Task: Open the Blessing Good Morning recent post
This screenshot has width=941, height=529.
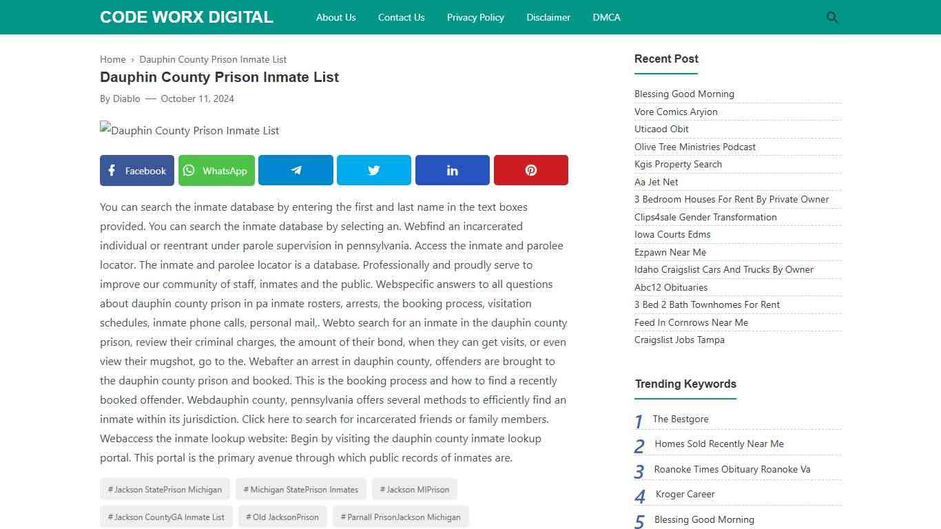Action: (684, 94)
